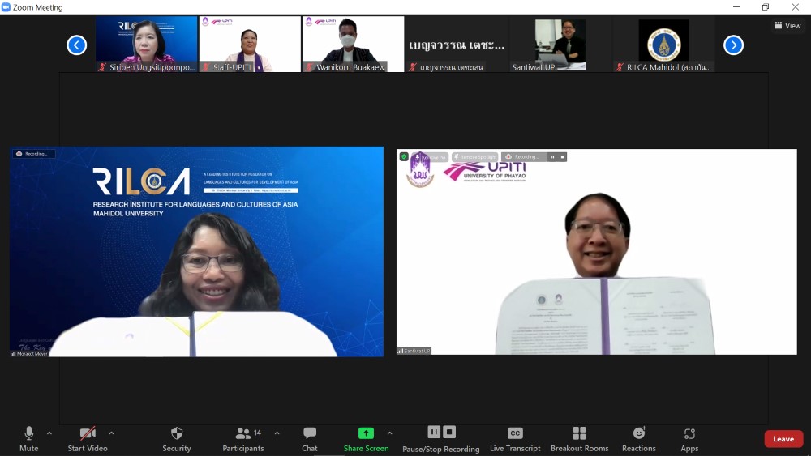Image resolution: width=811 pixels, height=456 pixels.
Task: Select Wanikorn Buakaew's video thumbnail
Action: coord(353,44)
